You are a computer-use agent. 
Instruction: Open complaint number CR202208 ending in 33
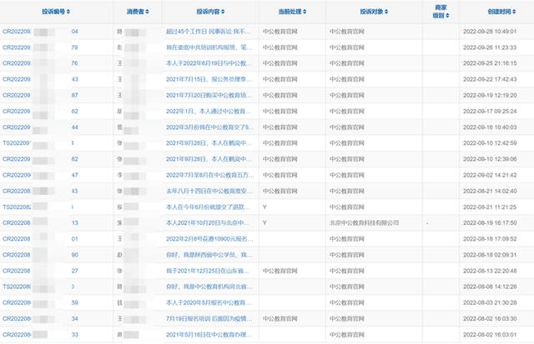coord(40,335)
